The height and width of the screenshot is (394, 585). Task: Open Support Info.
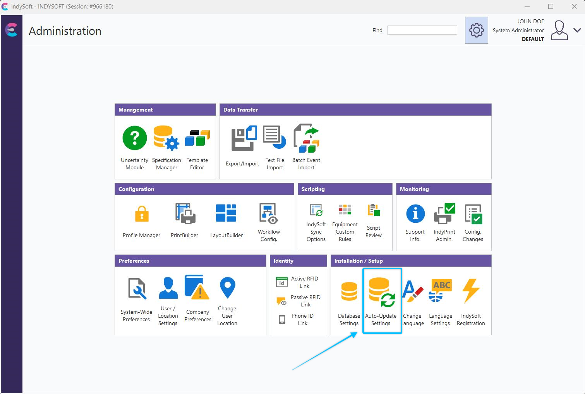(x=415, y=214)
